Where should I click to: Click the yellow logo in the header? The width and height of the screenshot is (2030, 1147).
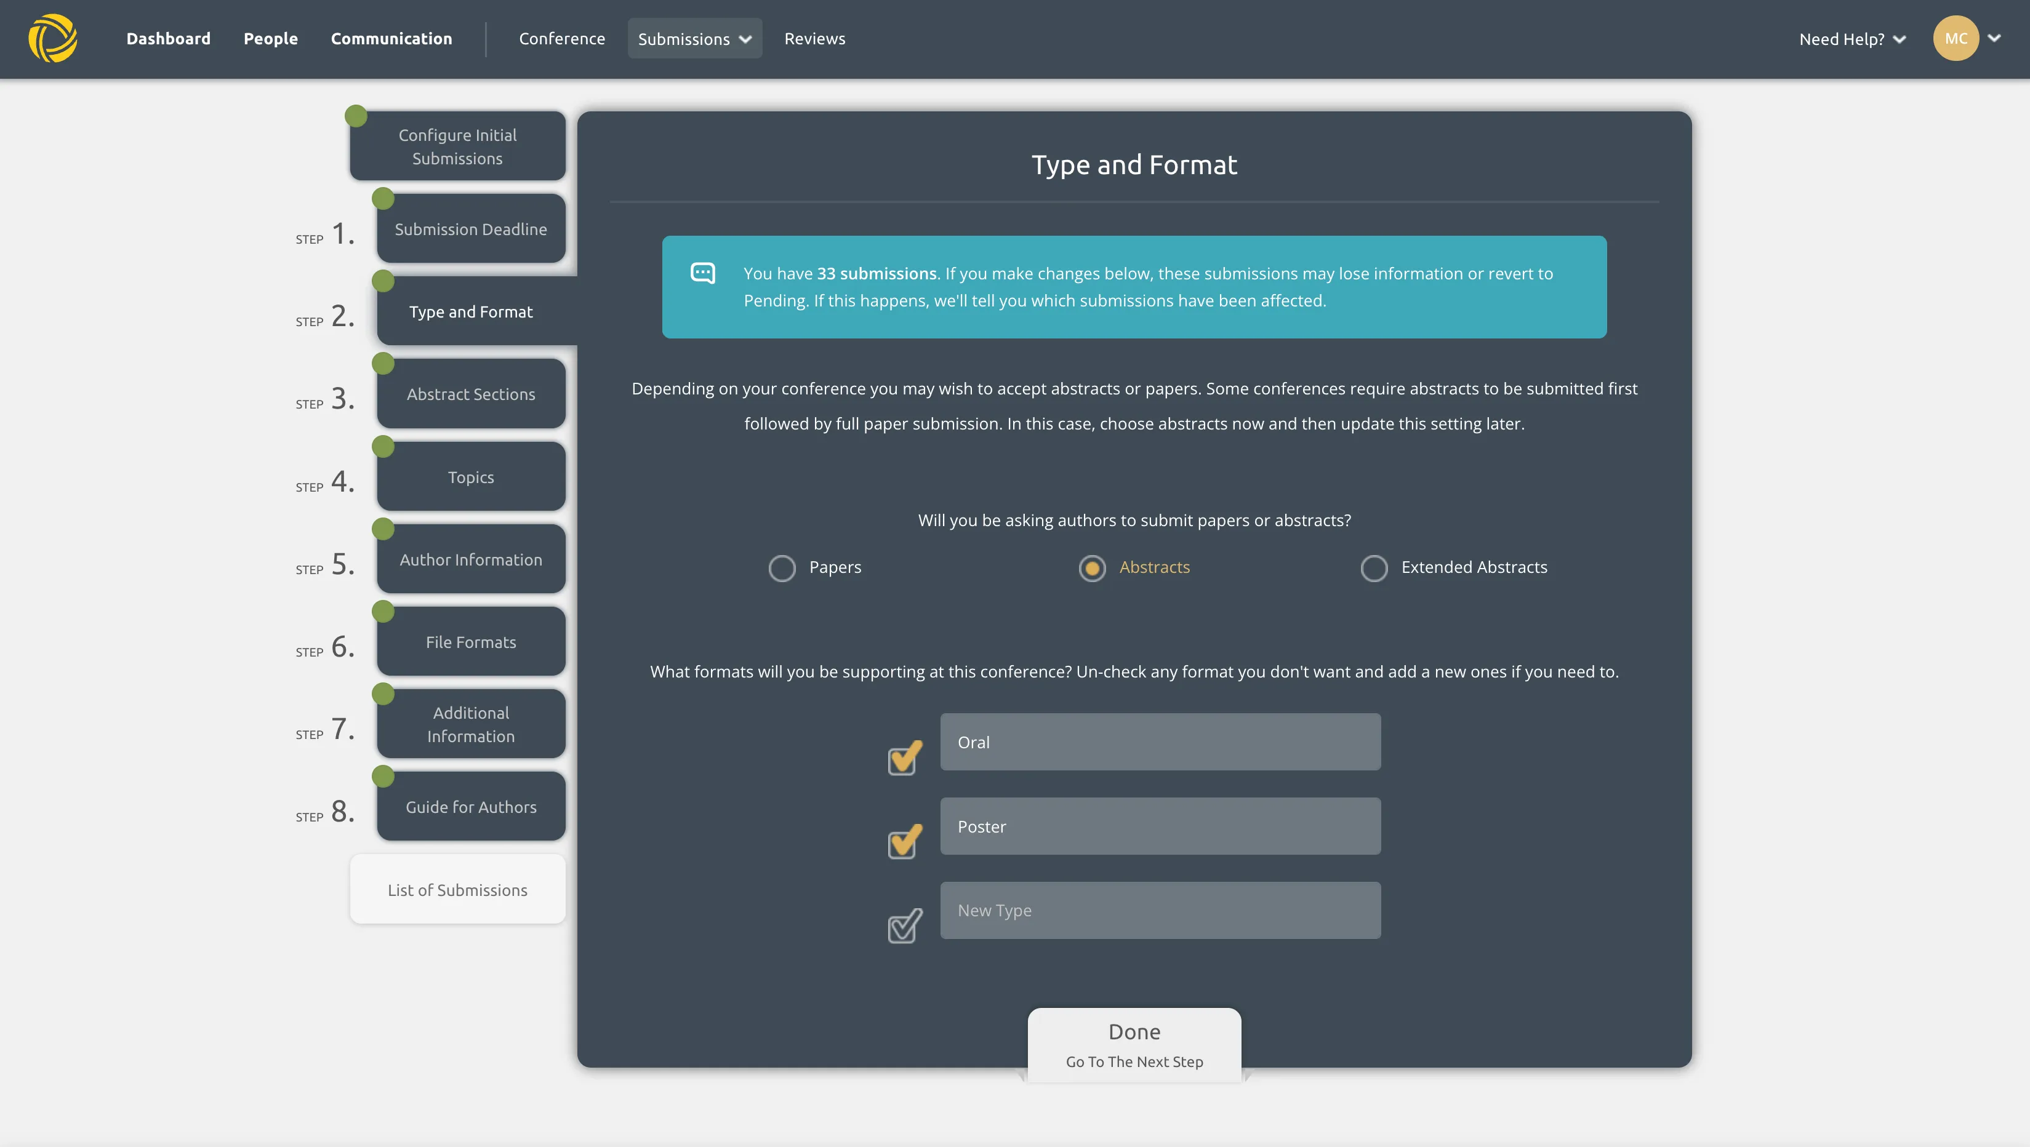[x=53, y=39]
